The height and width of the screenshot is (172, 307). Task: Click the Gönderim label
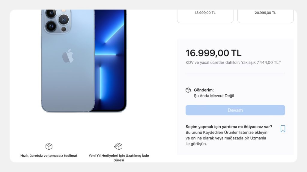coord(204,90)
